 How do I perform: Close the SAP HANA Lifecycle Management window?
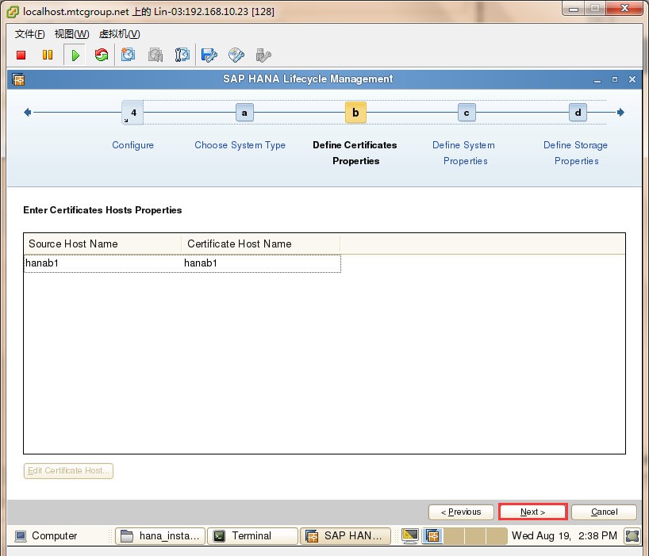632,79
